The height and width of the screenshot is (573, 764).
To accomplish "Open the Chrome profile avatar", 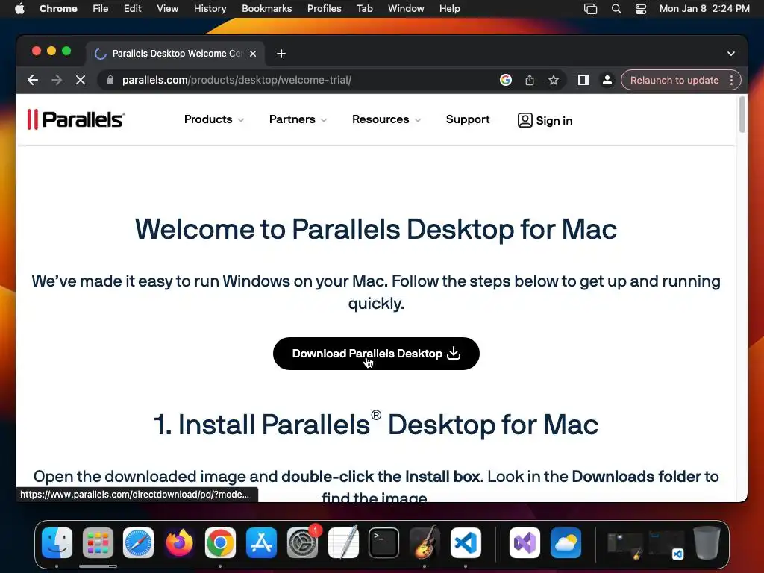I will [607, 80].
